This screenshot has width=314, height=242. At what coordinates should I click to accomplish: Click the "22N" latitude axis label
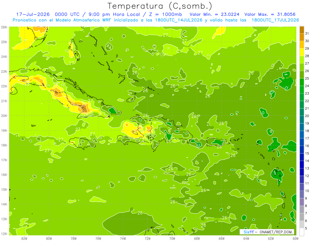[4, 86]
